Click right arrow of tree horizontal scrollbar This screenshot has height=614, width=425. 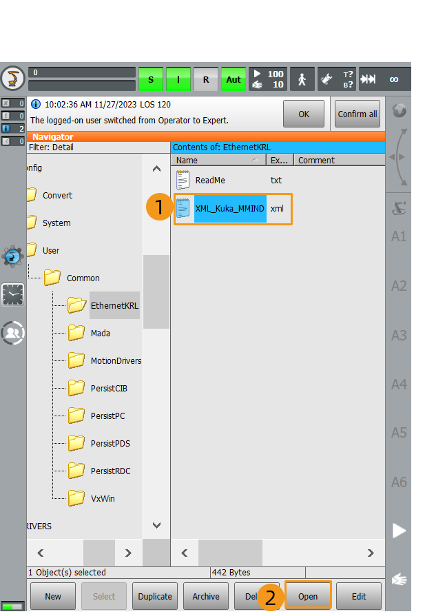[x=128, y=553]
